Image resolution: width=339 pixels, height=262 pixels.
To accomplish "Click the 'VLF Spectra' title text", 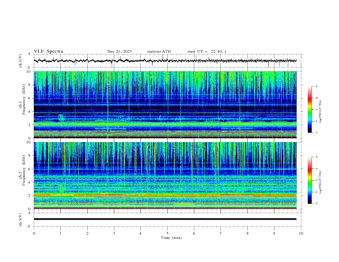I will click(48, 51).
